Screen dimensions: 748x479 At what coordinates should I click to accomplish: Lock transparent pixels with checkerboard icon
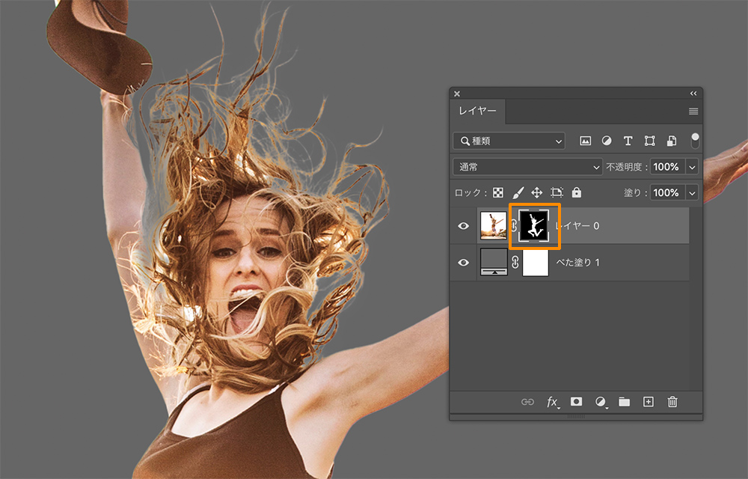(498, 192)
